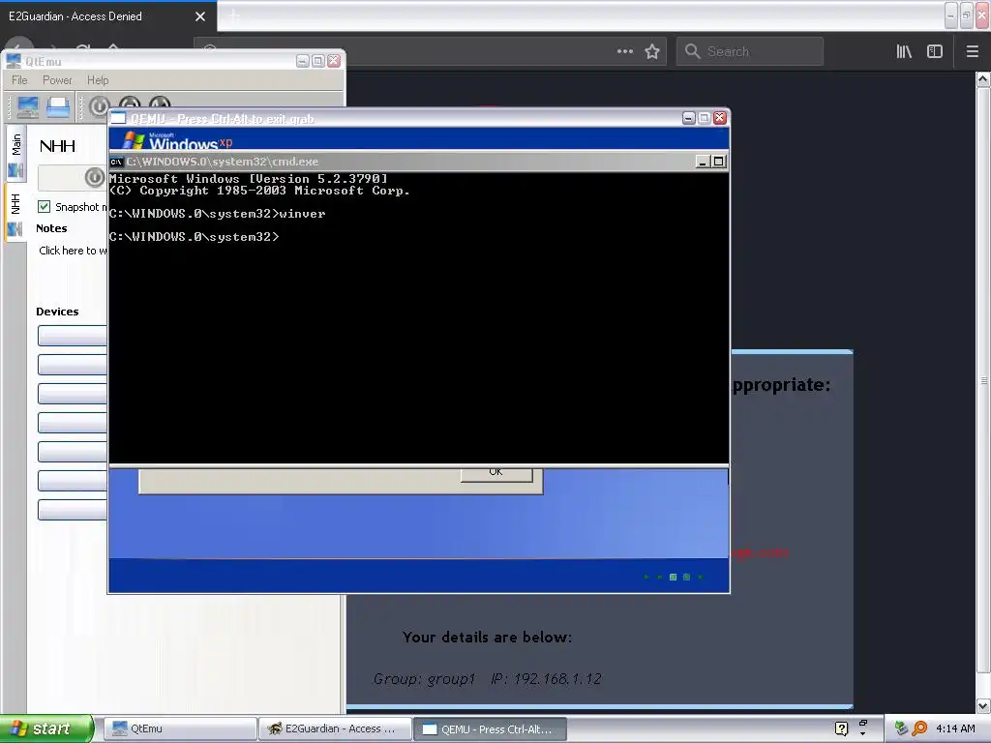Click the NHH machine name heading in QtEmu
991x743 pixels.
[57, 147]
